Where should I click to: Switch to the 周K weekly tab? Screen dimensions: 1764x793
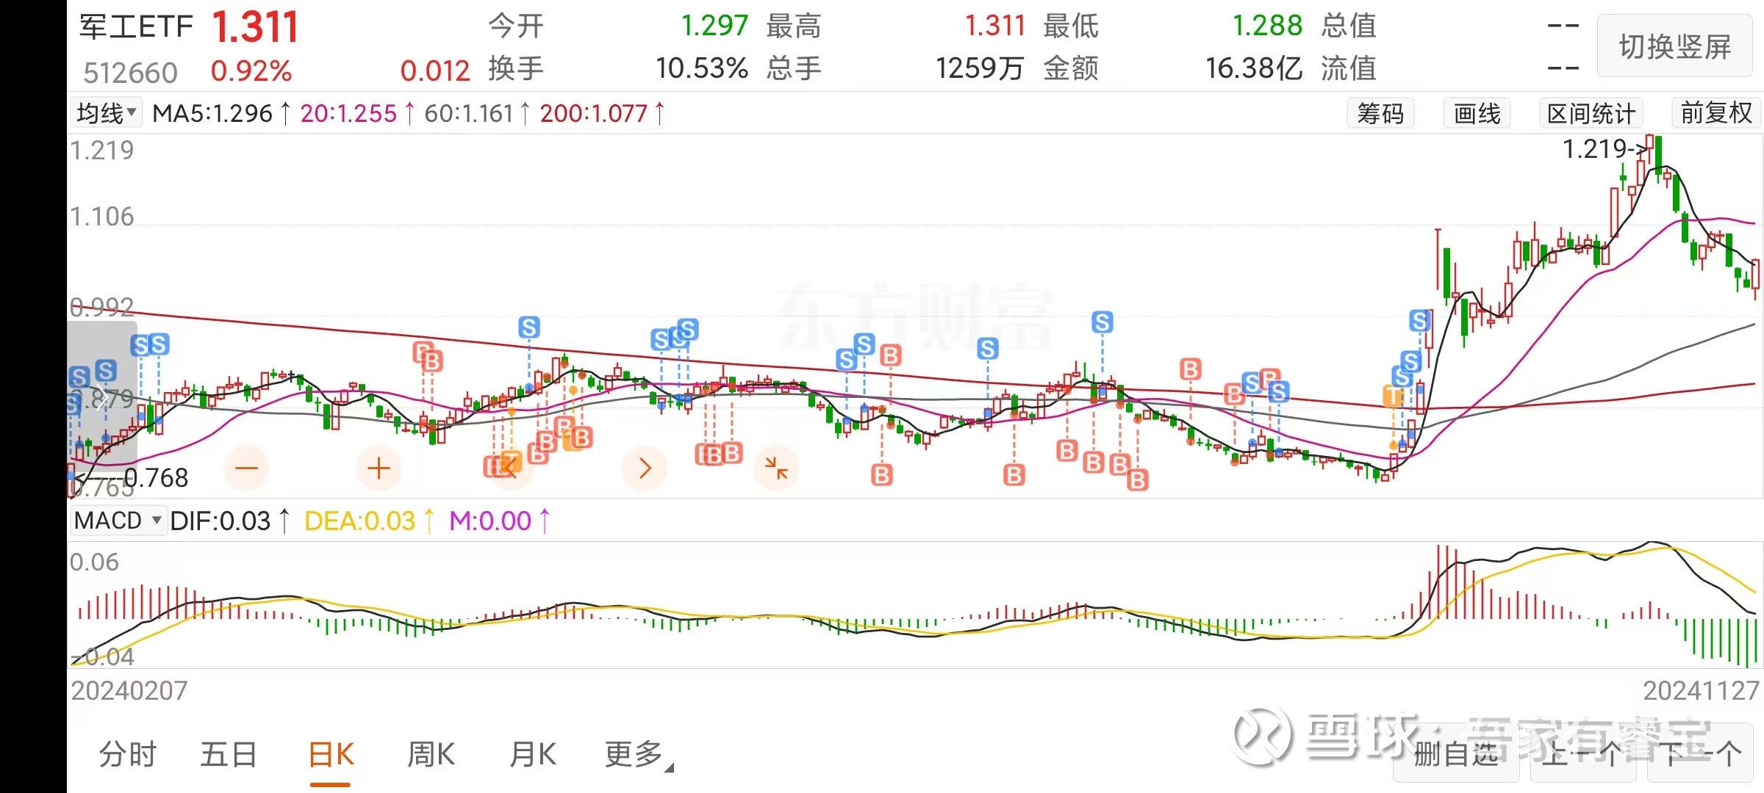point(431,754)
